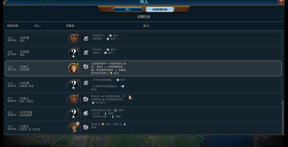This screenshot has width=288, height=147.
Task: Click the great merchant icon beside 马可波罗
Action: [86, 66]
